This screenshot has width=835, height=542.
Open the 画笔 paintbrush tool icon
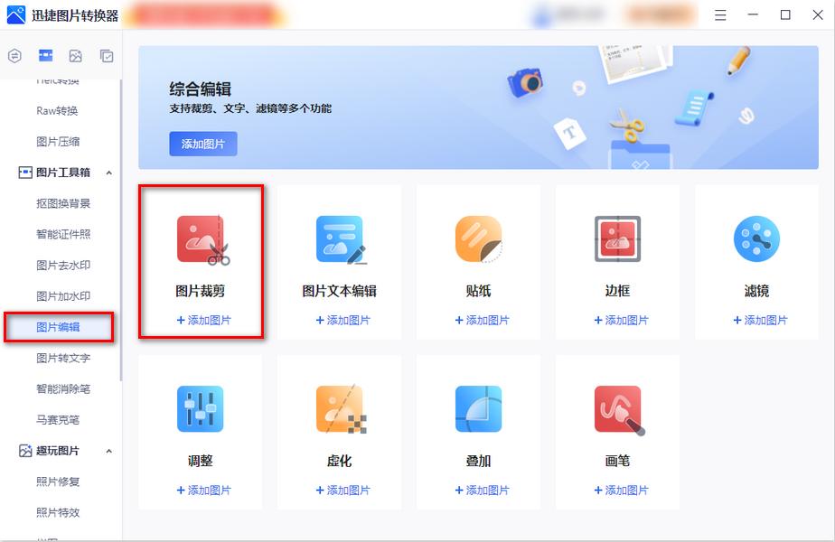(x=616, y=408)
